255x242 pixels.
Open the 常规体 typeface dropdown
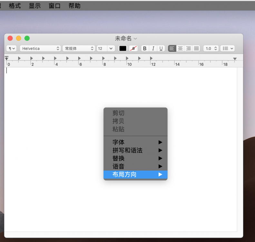click(79, 48)
